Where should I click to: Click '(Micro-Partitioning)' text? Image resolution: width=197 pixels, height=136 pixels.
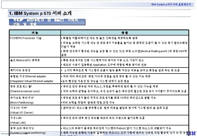[x=22, y=103]
